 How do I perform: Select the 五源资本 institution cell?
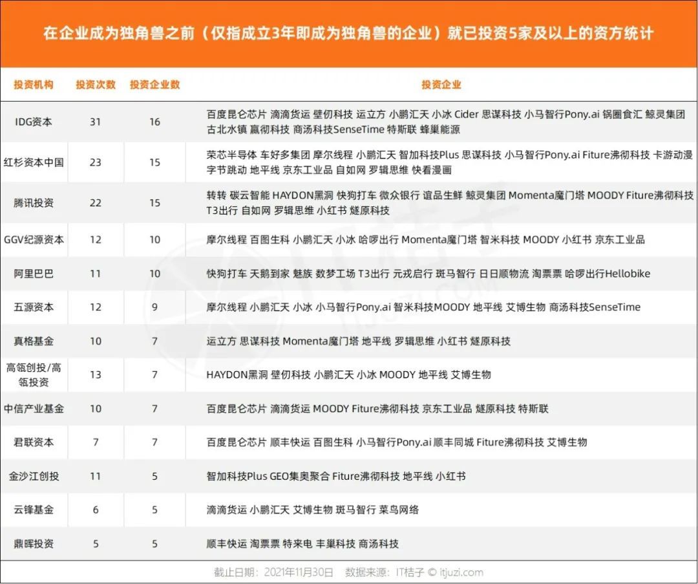coord(34,307)
